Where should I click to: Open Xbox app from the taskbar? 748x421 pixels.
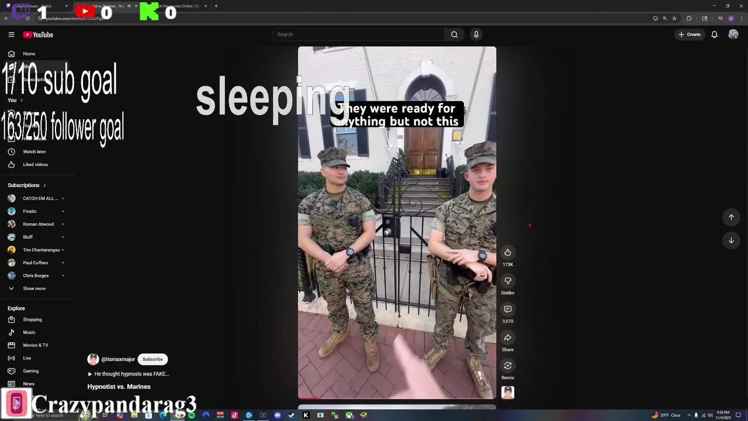point(349,415)
